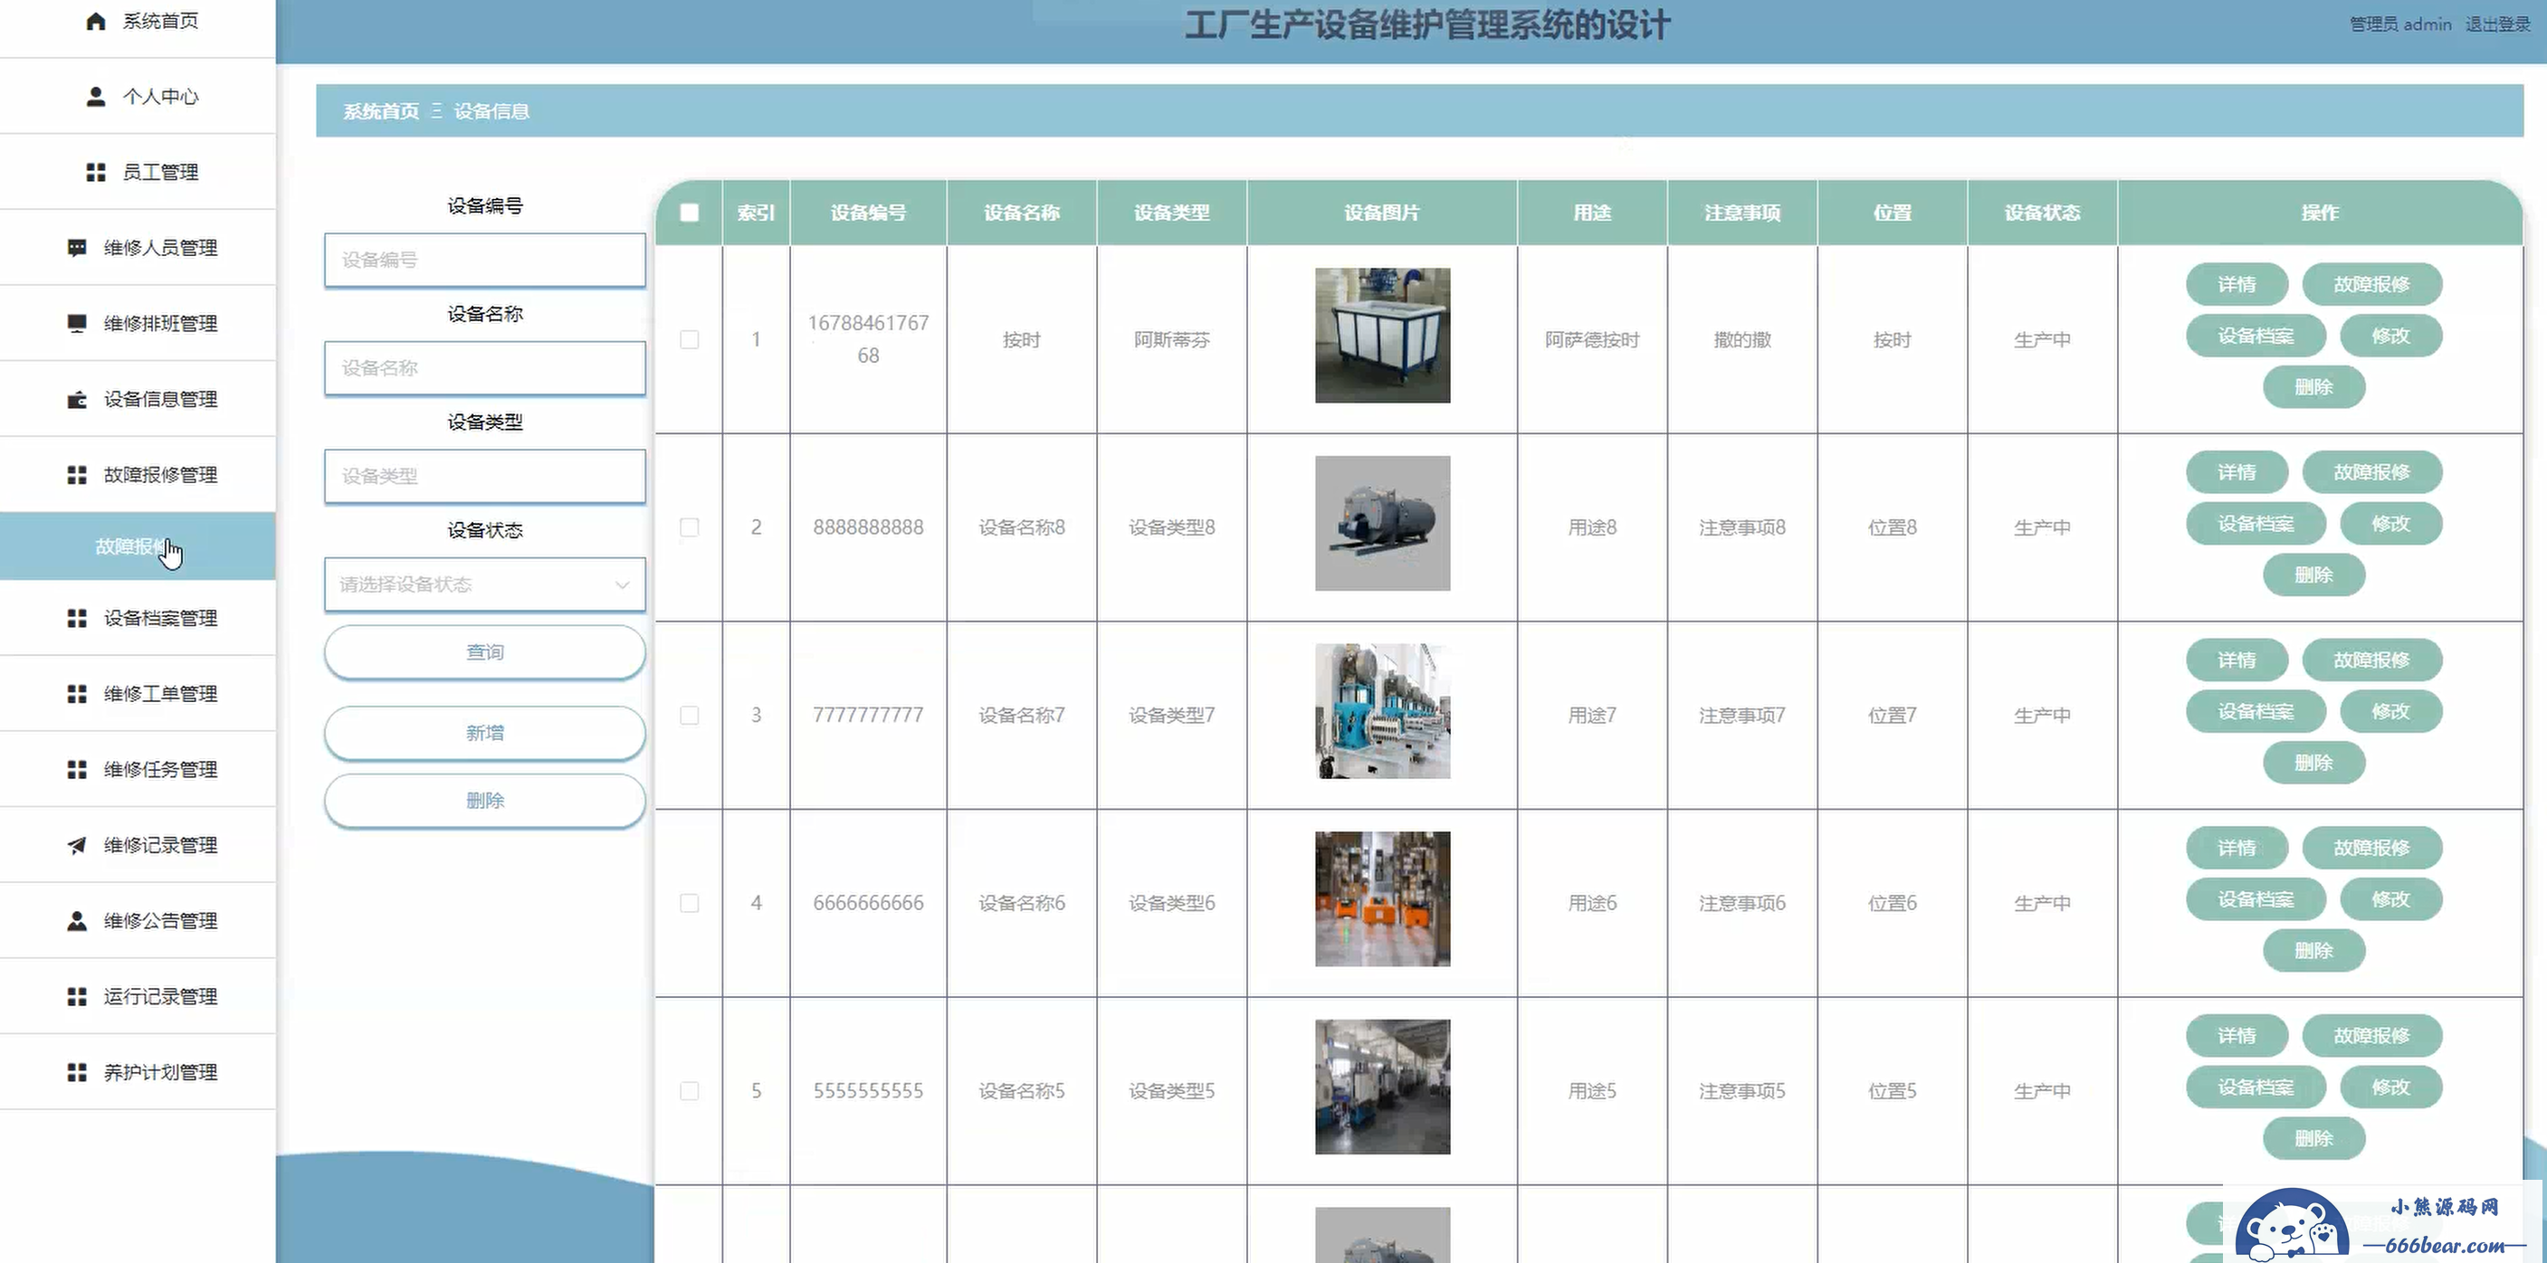Viewport: 2547px width, 1263px height.
Task: Open 员工管理 menu item
Action: point(138,173)
